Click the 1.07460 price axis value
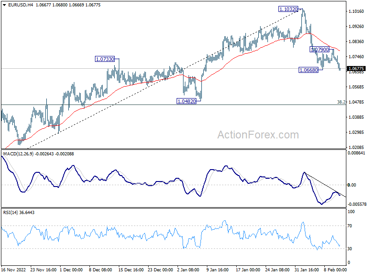The image size is (367, 275). (356, 56)
